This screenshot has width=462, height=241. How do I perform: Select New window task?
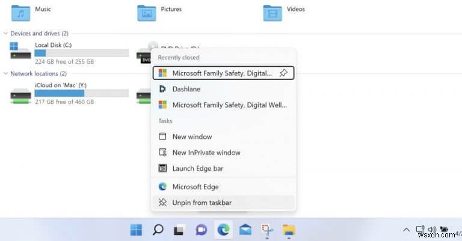223,136
